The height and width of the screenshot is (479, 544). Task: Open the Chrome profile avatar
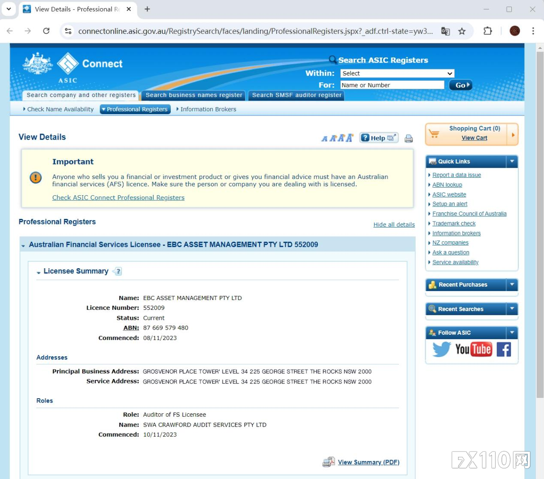coord(515,31)
